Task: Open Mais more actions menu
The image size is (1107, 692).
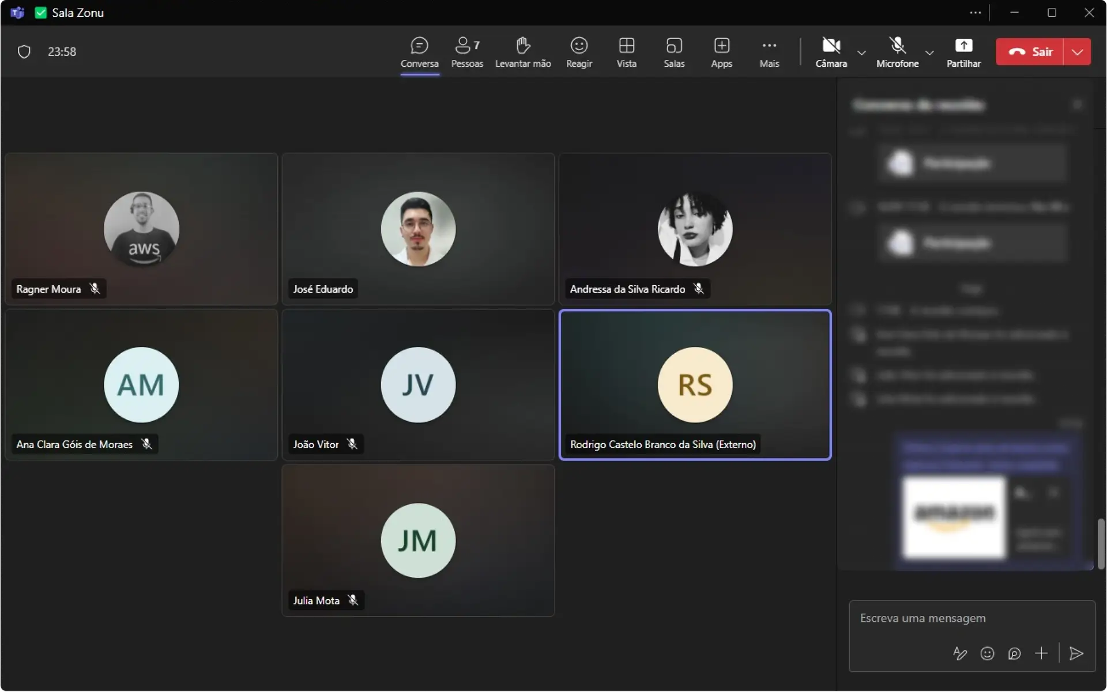Action: click(x=769, y=52)
